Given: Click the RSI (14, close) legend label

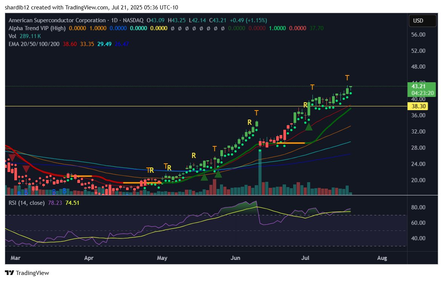Looking at the screenshot, I should (x=26, y=203).
